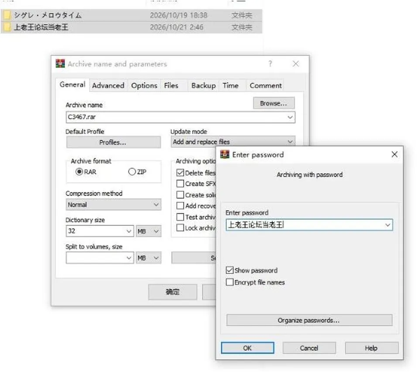Uncheck the Delete files option
This screenshot has height=372, width=419.
tap(180, 173)
